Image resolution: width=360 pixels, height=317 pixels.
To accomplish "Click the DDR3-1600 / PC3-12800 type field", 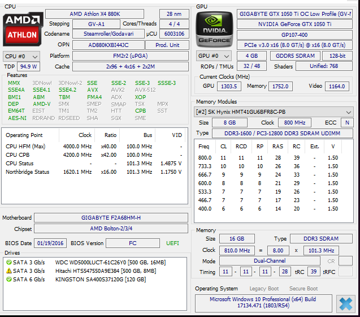I will [283, 134].
